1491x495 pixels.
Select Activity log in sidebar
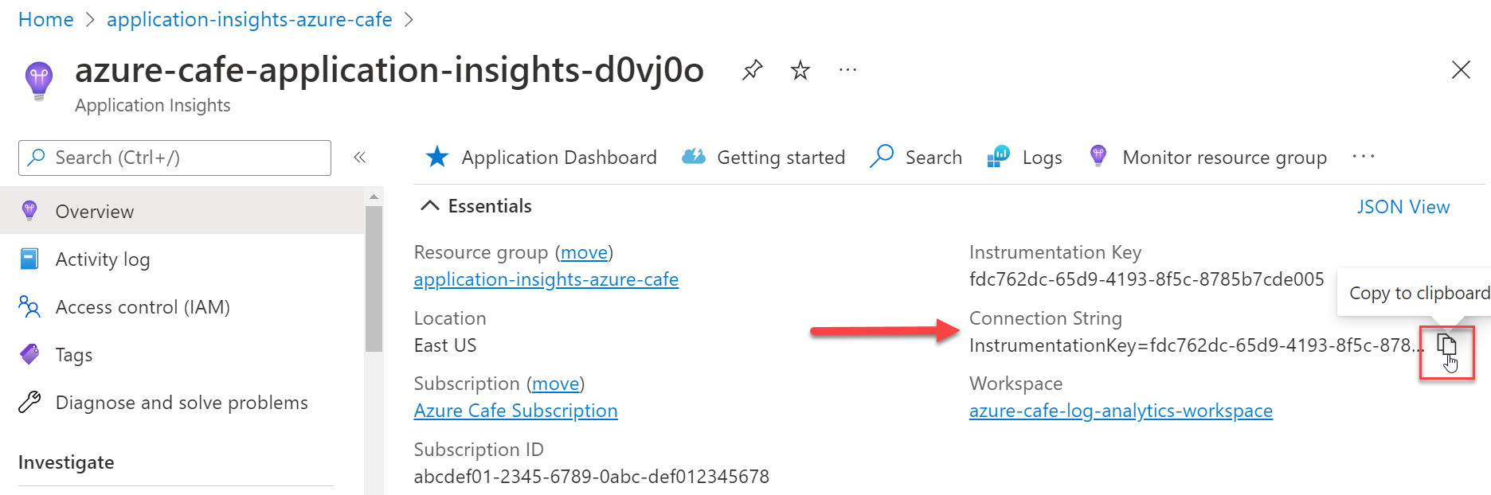tap(102, 259)
